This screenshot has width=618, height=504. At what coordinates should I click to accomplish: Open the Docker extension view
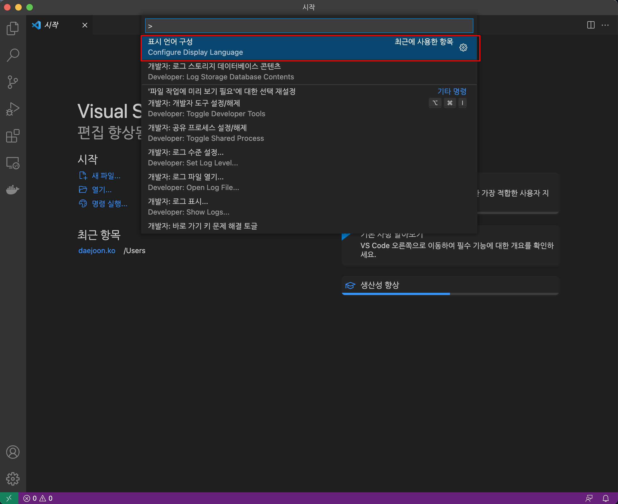click(x=13, y=190)
